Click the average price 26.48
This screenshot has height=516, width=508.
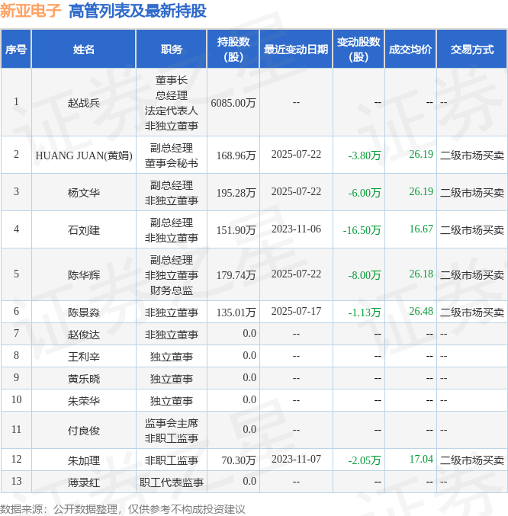coord(421,311)
